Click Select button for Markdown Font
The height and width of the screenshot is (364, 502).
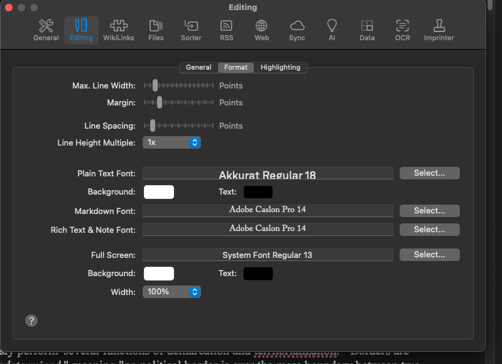click(x=429, y=211)
